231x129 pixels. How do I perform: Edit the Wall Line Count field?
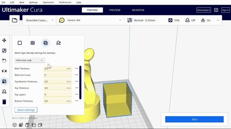tap(57, 75)
